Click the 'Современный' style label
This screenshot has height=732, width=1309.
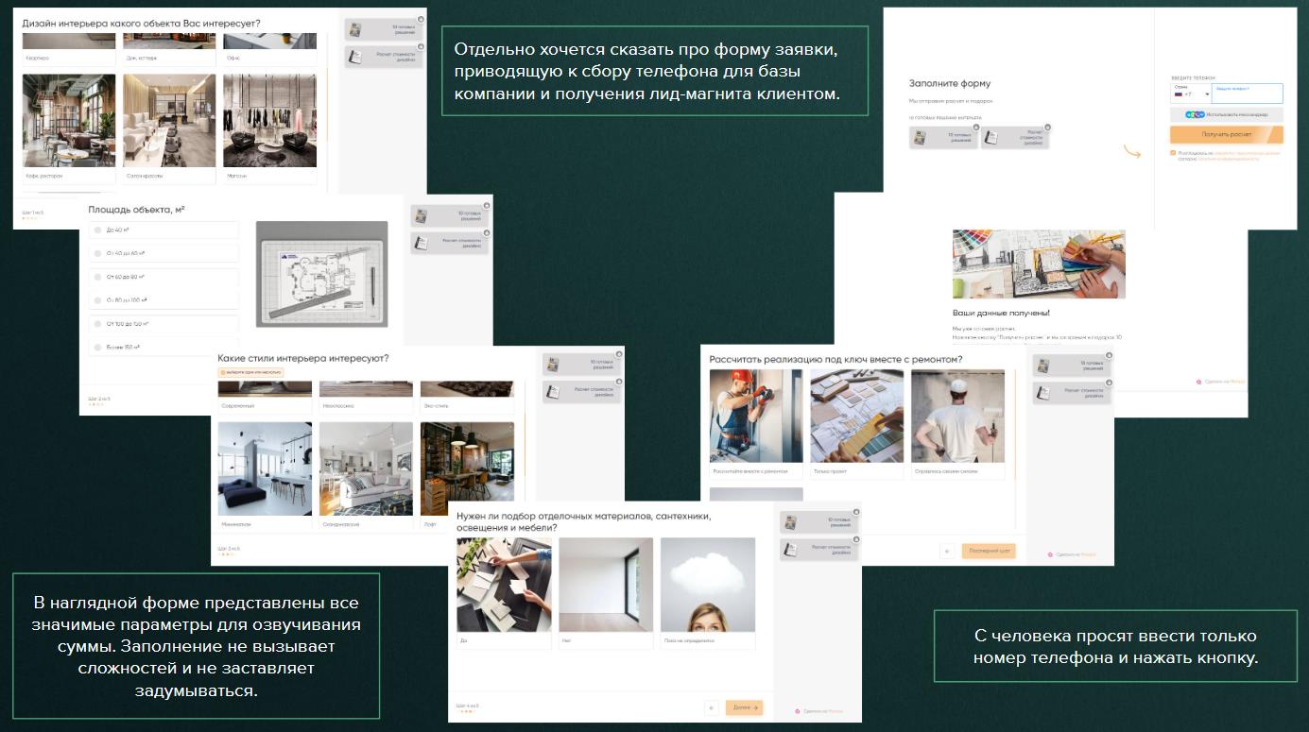(x=237, y=406)
